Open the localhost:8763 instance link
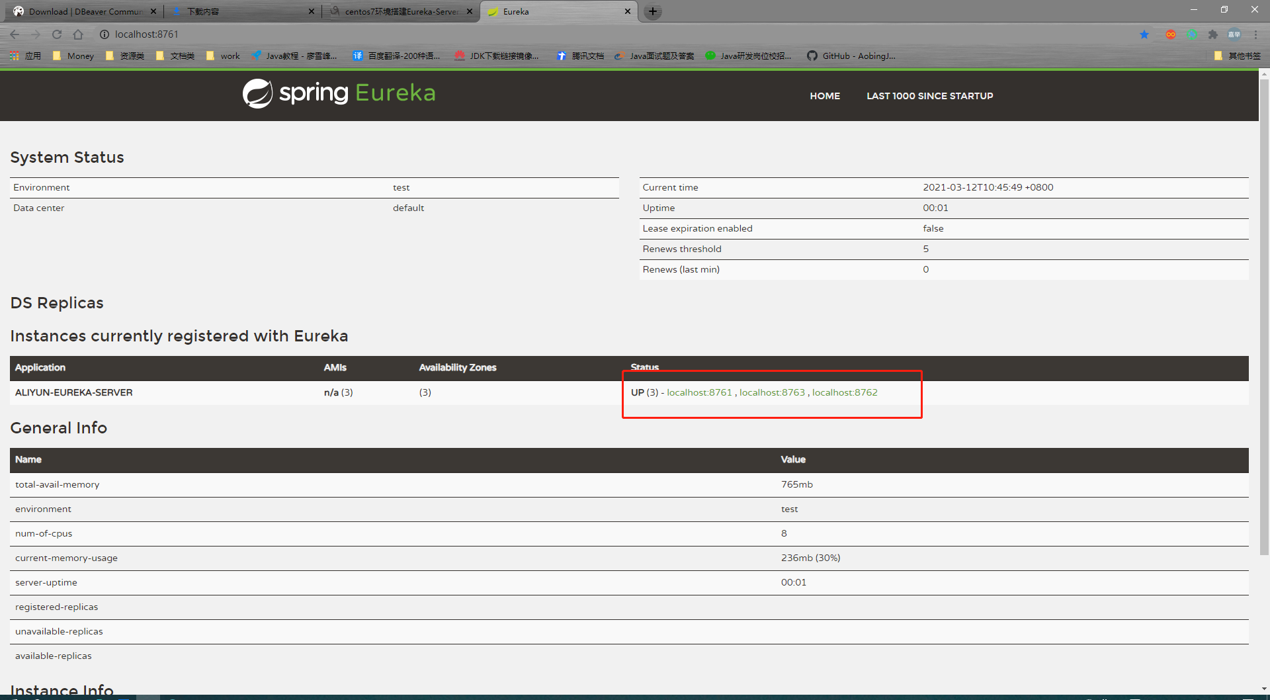Image resolution: width=1270 pixels, height=700 pixels. [772, 392]
